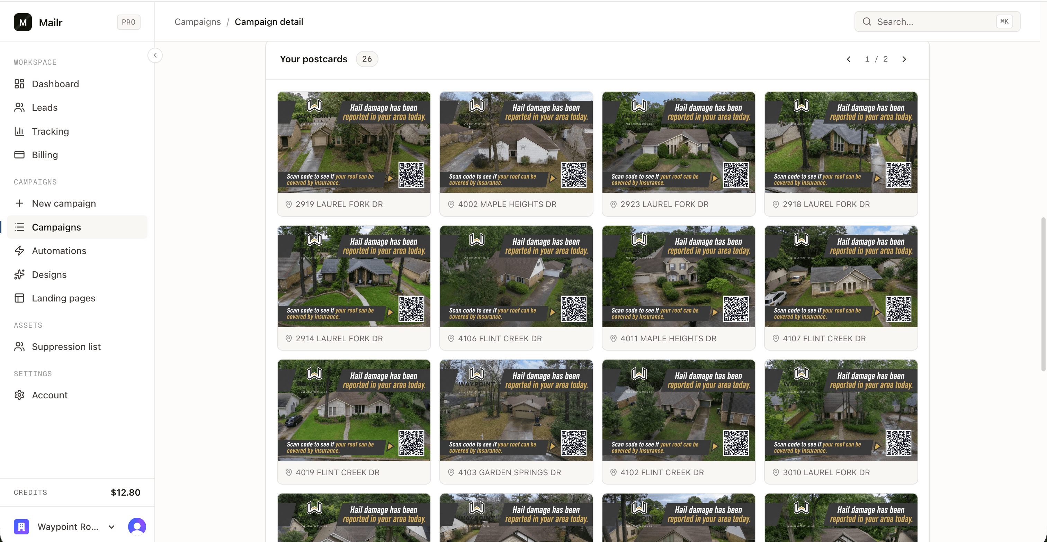Image resolution: width=1047 pixels, height=542 pixels.
Task: Open Landing pages
Action: pyautogui.click(x=77, y=298)
